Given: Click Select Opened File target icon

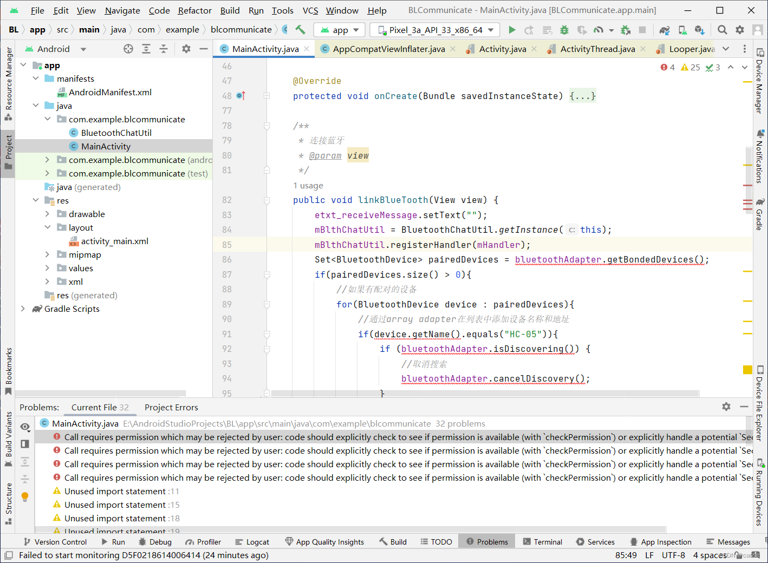Looking at the screenshot, I should 128,49.
